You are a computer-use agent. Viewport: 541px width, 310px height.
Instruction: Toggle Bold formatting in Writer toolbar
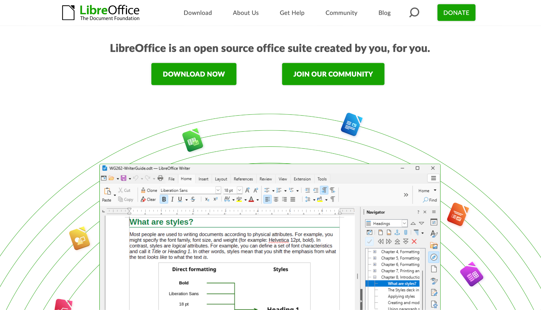(x=164, y=199)
